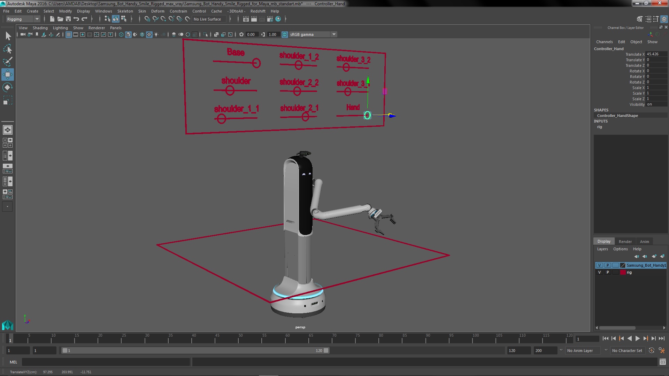The height and width of the screenshot is (376, 669).
Task: Create a new scene file
Action: click(x=52, y=19)
